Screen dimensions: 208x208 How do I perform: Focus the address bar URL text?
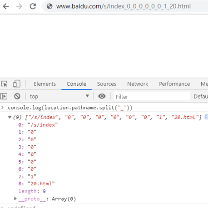(124, 6)
